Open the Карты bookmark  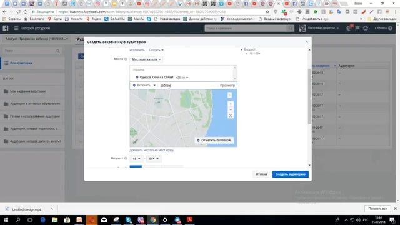pyautogui.click(x=55, y=19)
